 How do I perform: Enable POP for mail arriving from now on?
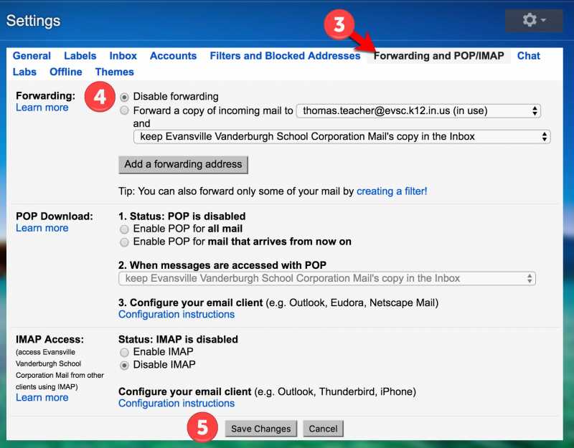(x=125, y=242)
